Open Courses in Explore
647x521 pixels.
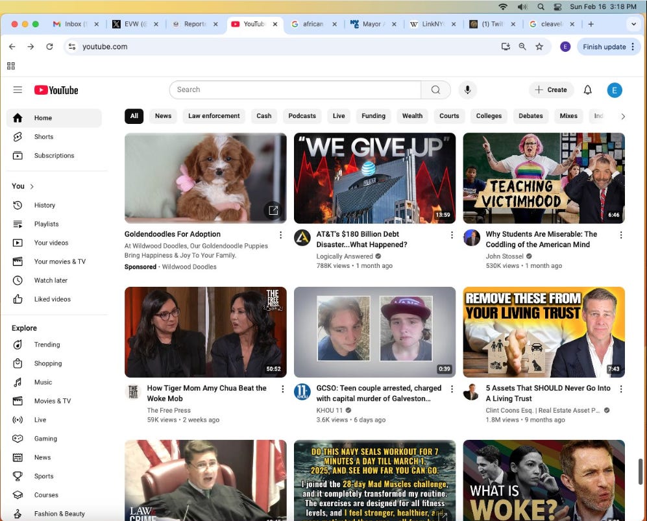point(54,495)
